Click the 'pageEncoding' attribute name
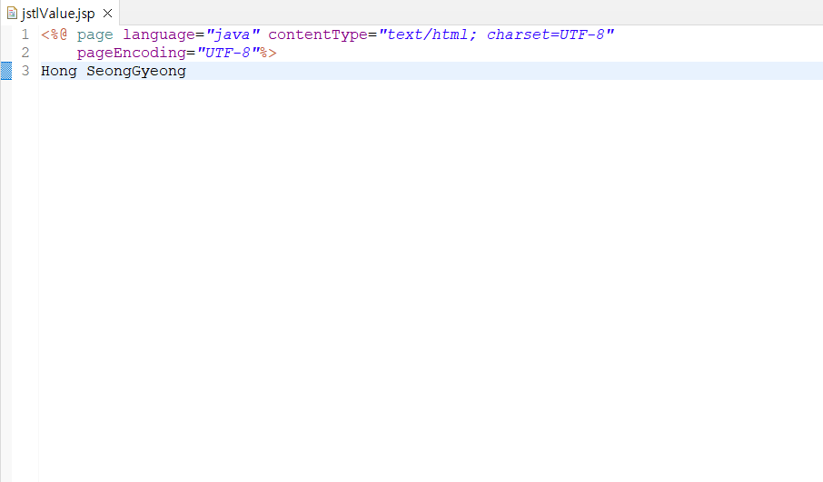The height and width of the screenshot is (482, 823). 131,53
